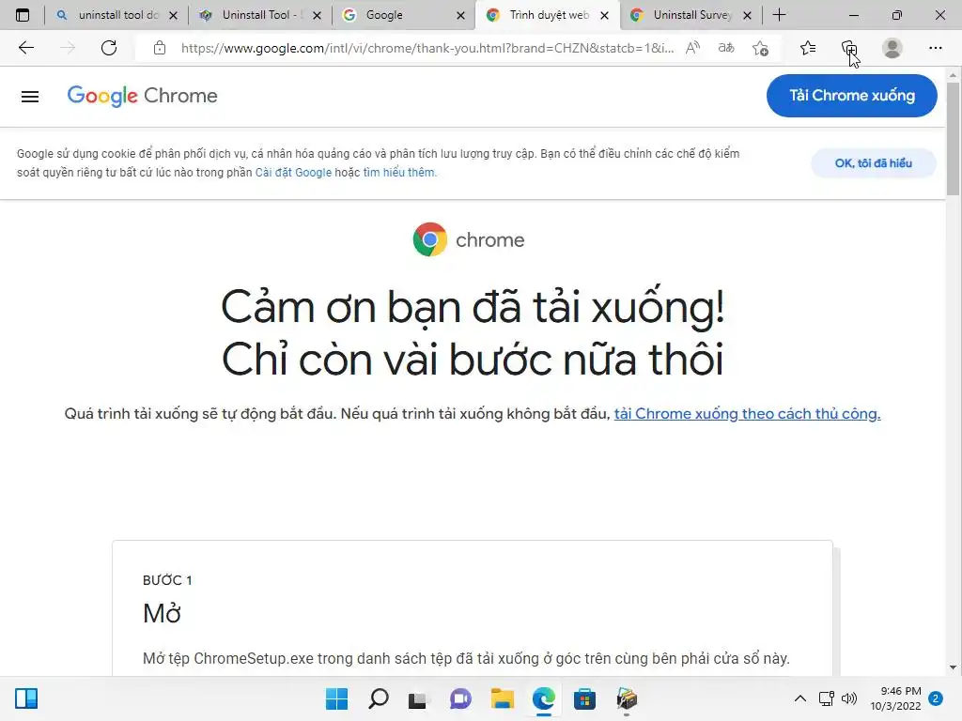Close the 'Uninstall Tool -' tab
The width and height of the screenshot is (962, 721).
tap(317, 15)
